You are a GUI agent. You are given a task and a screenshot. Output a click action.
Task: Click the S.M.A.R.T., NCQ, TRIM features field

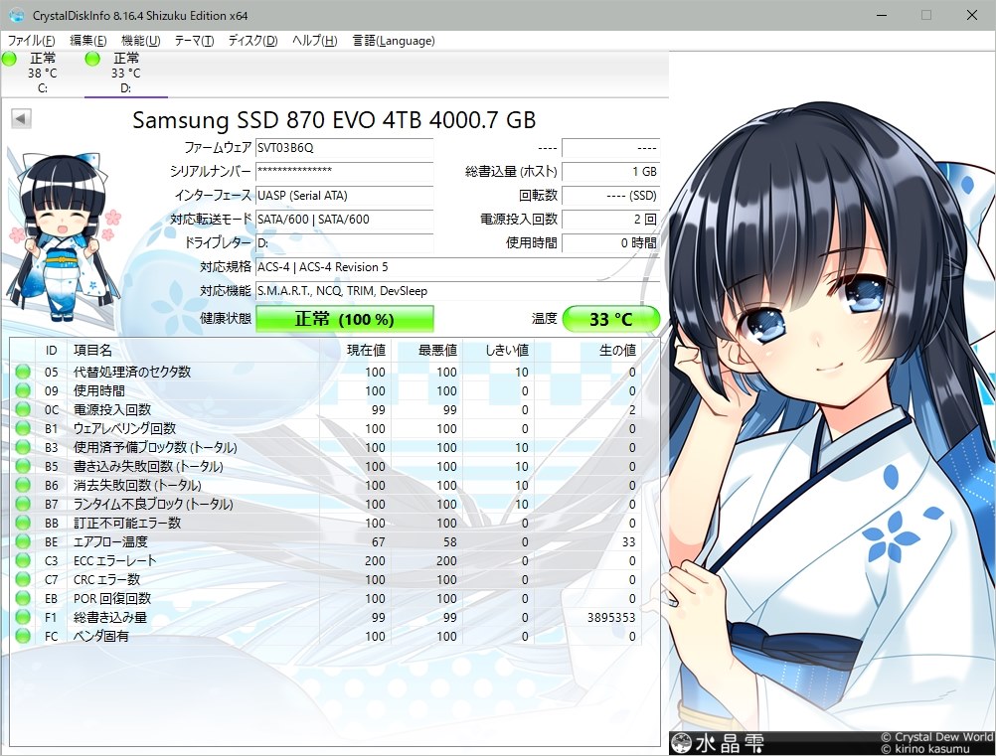457,291
